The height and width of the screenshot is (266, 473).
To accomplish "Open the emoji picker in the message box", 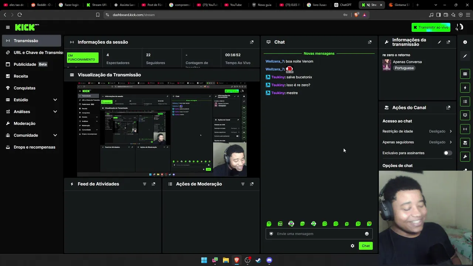I will 367,233.
